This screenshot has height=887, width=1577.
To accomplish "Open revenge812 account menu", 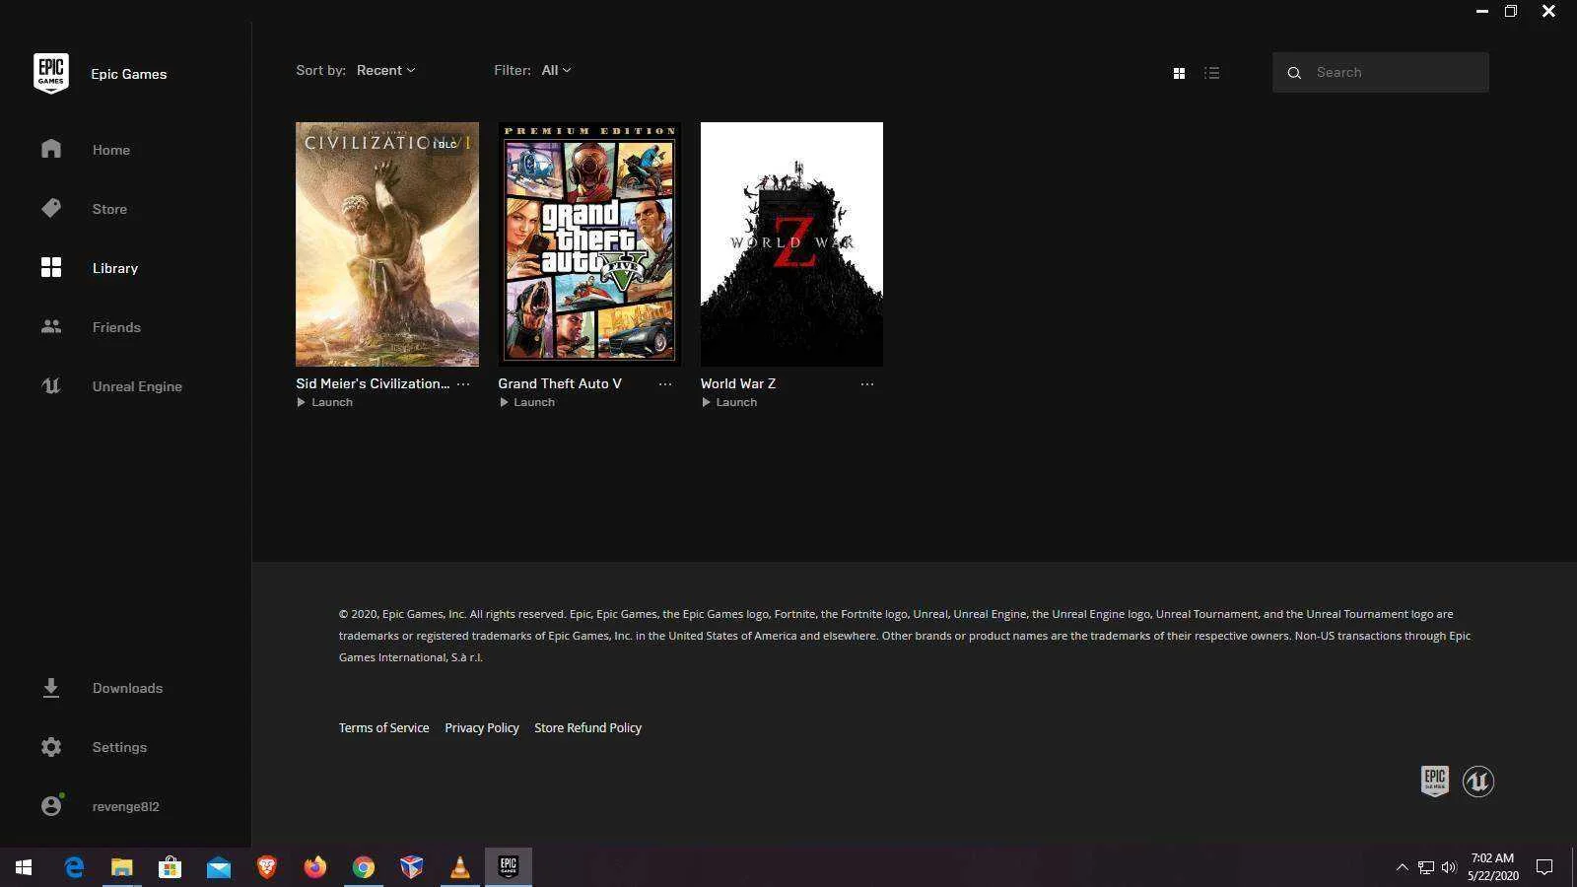I will 126,806.
